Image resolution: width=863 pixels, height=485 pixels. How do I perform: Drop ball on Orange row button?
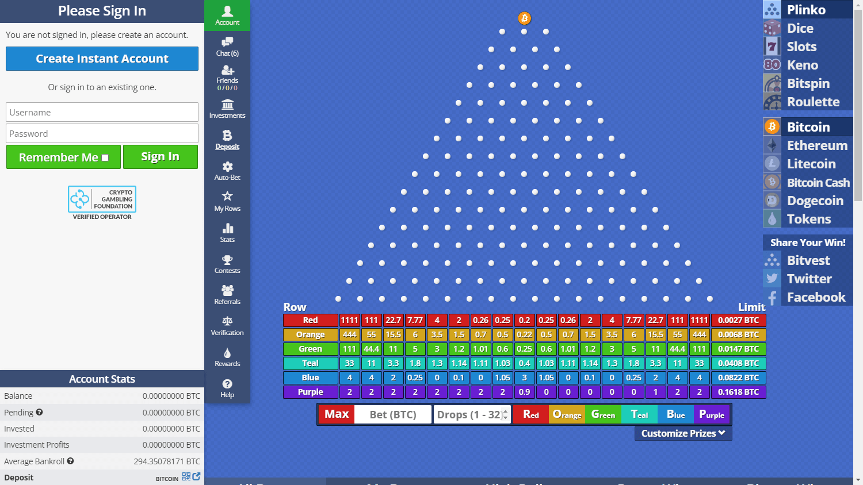tap(567, 414)
